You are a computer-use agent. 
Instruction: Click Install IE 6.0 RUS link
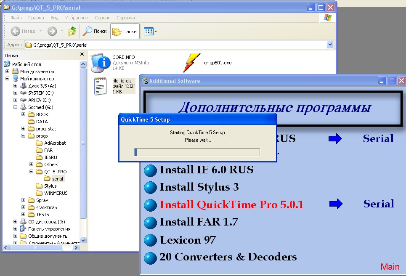[x=207, y=170]
